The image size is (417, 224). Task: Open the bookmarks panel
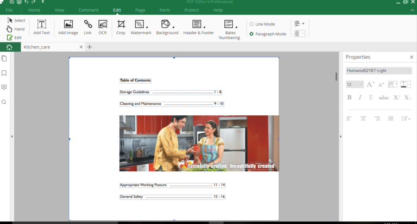pos(4,73)
